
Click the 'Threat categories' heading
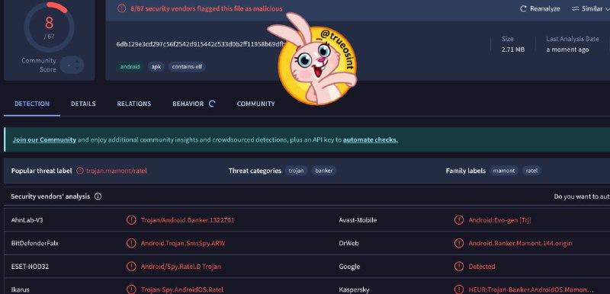tap(255, 171)
